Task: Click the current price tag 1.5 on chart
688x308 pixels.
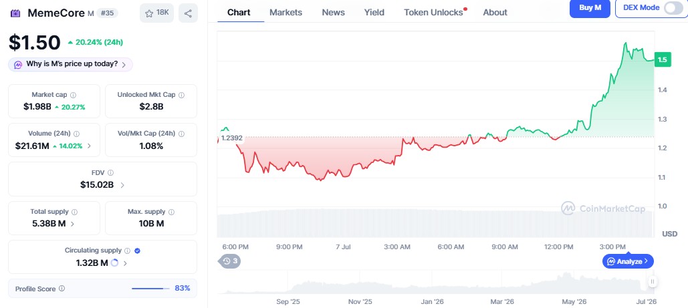Action: 663,59
